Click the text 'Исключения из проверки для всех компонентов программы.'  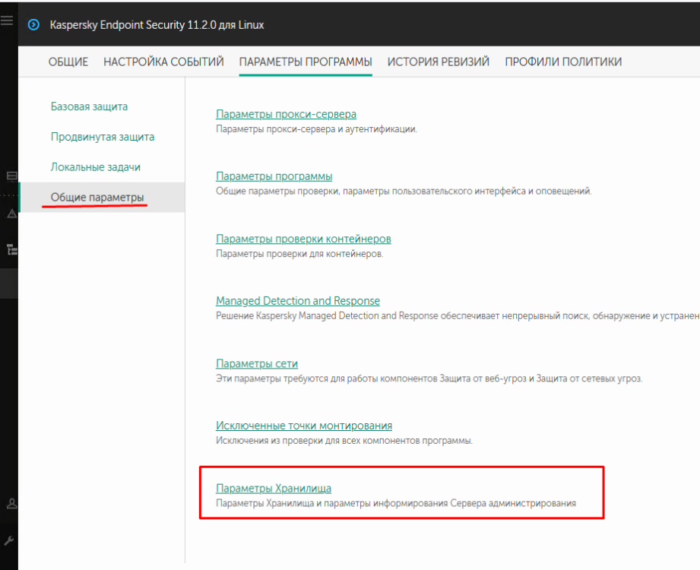(344, 441)
